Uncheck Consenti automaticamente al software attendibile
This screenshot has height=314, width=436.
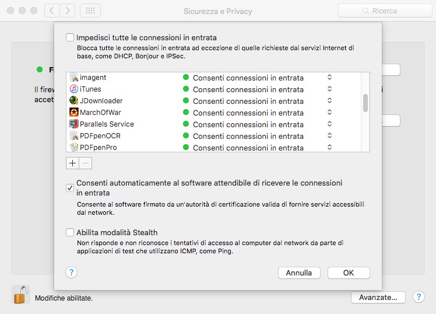[x=70, y=188]
